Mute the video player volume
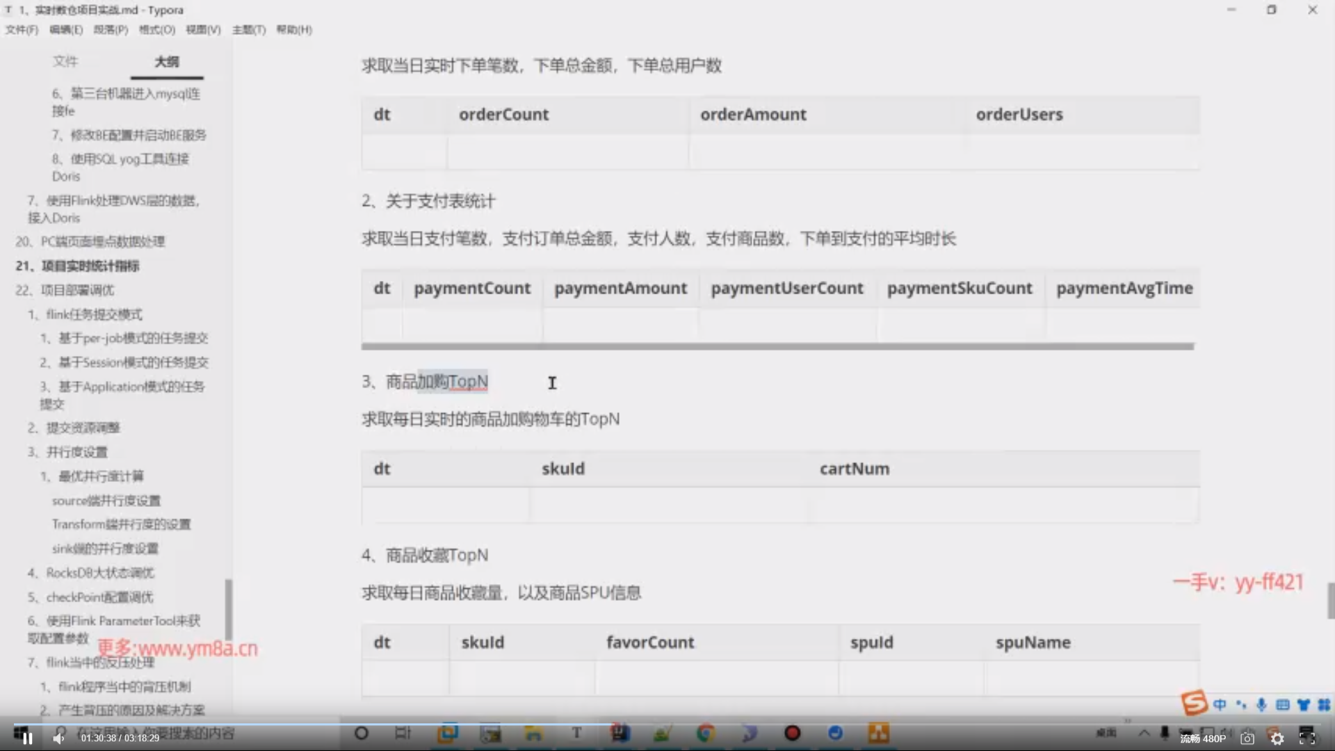 [59, 738]
